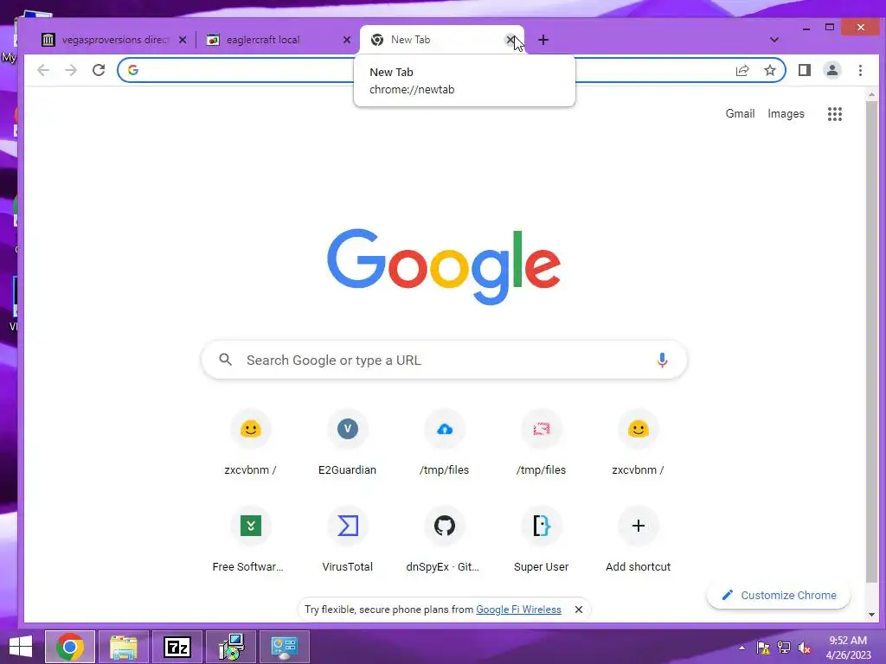Image resolution: width=886 pixels, height=664 pixels.
Task: Open the /tmp/files shortcut with red icon
Action: (x=542, y=444)
